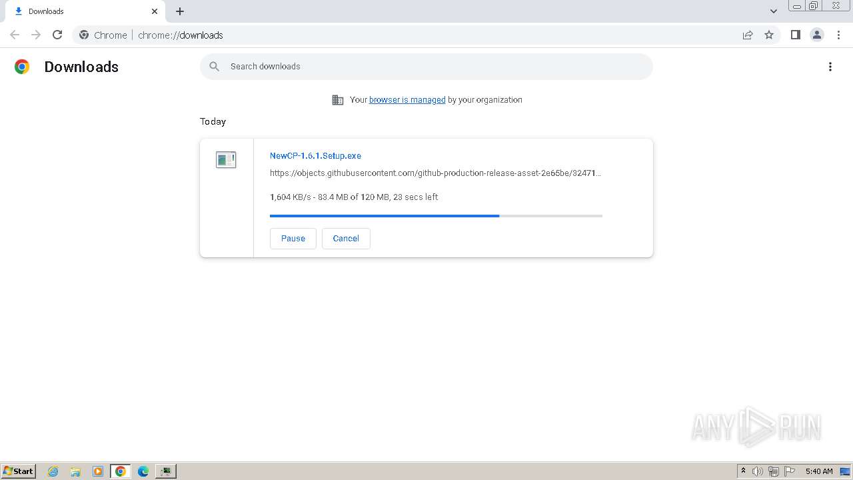Go forward with the forward arrow

pos(36,35)
